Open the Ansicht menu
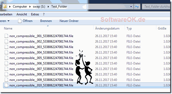 point(22,14)
